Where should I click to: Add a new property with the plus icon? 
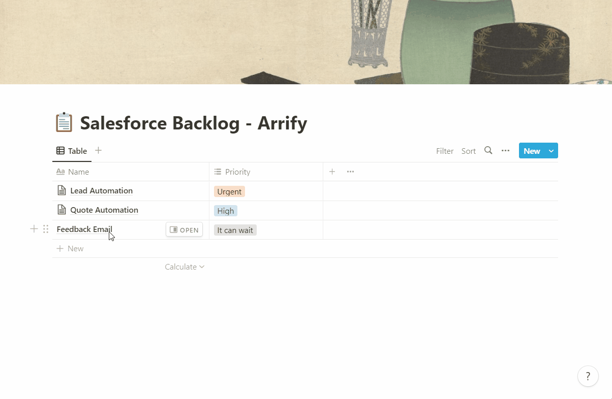click(332, 172)
